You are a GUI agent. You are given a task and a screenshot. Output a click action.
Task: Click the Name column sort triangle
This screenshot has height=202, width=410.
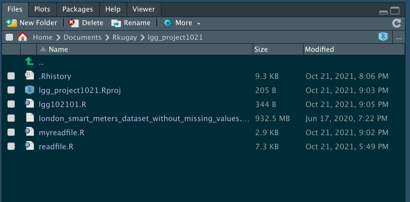click(x=43, y=49)
